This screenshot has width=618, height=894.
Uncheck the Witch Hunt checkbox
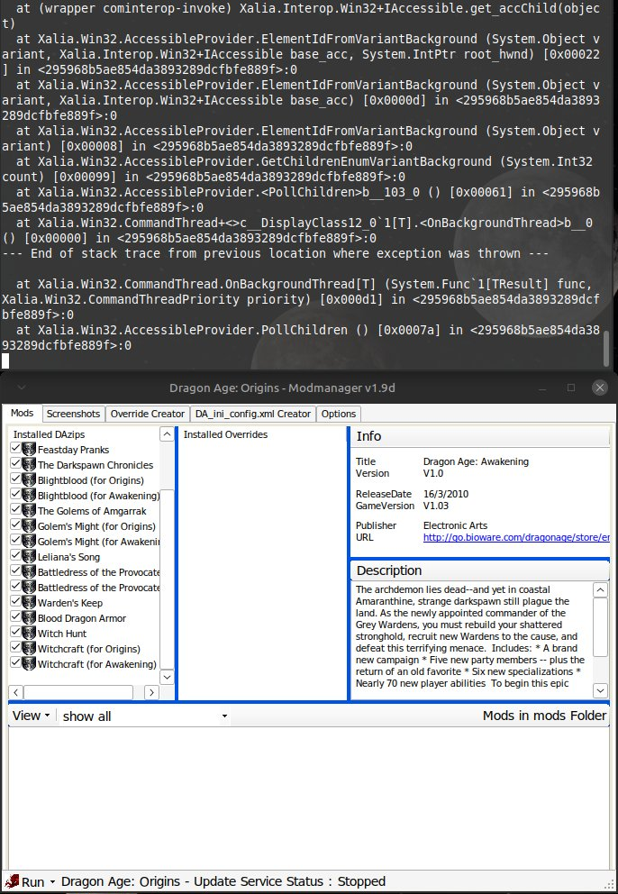(15, 633)
